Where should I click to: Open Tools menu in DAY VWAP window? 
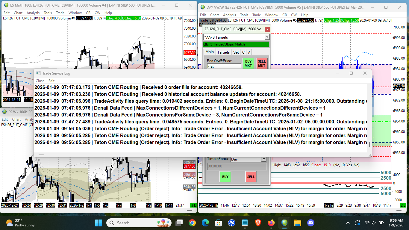click(x=244, y=15)
